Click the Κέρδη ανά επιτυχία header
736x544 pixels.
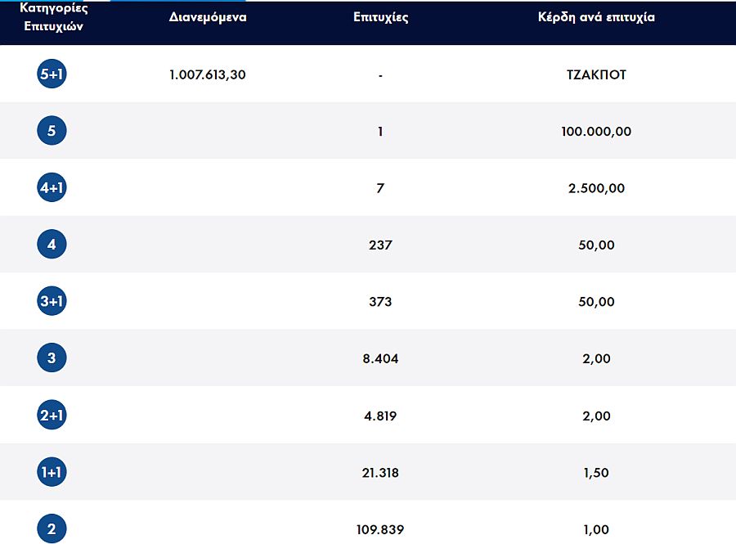coord(596,17)
